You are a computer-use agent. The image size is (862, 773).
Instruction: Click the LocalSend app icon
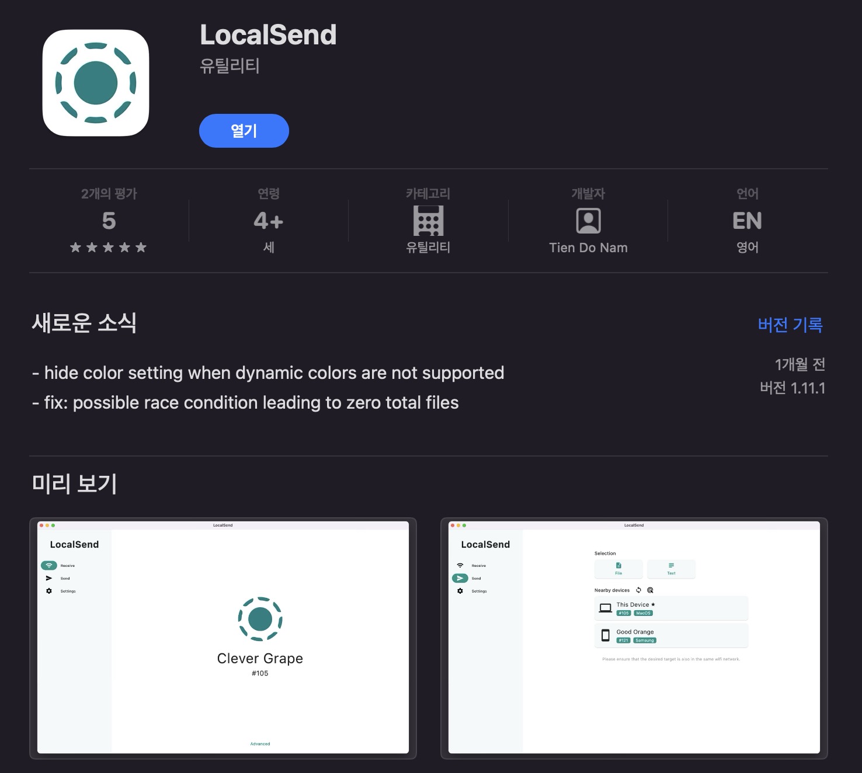96,83
